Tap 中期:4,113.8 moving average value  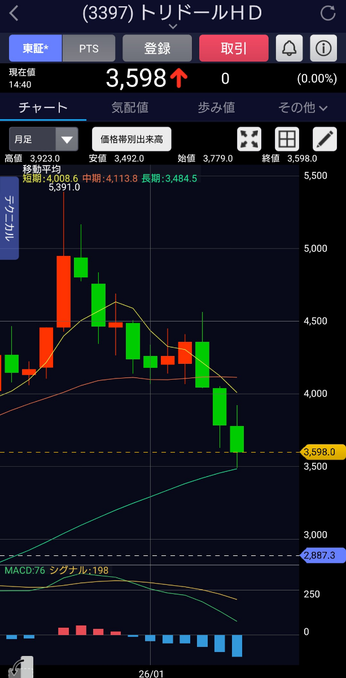tap(110, 179)
